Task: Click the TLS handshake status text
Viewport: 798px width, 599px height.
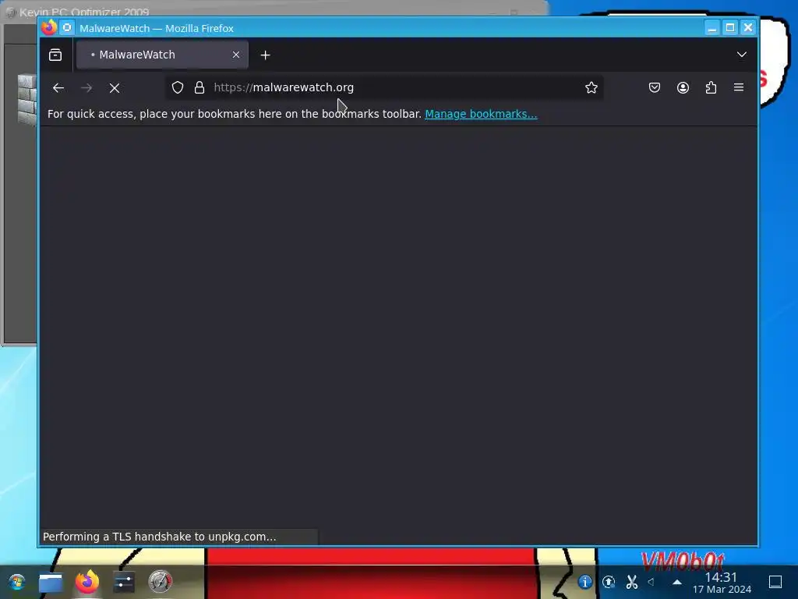Action: tap(159, 537)
